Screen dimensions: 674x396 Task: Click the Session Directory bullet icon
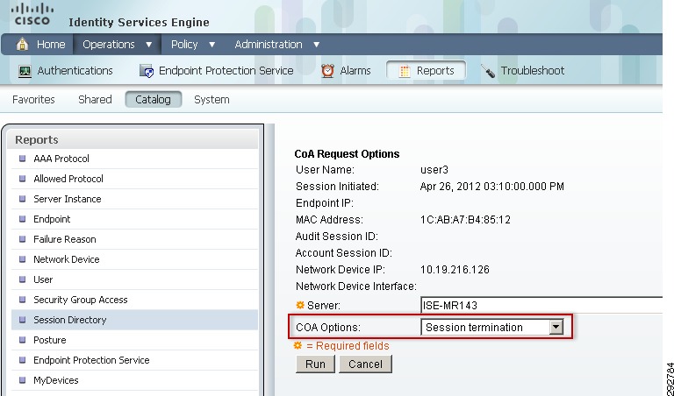pos(22,320)
